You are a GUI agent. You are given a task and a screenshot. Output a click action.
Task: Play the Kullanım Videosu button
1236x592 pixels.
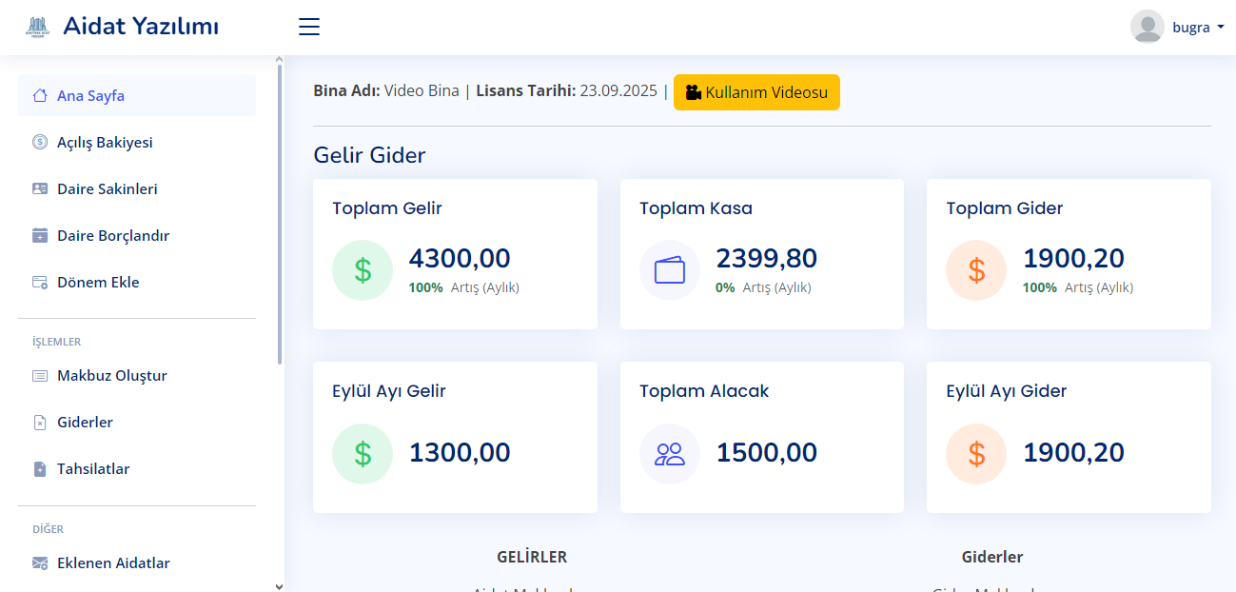point(756,92)
